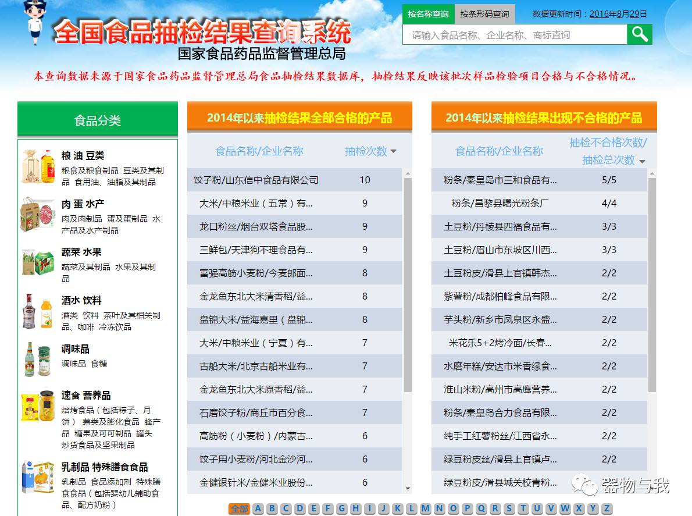
Task: Click the dairy products category image
Action: click(38, 477)
